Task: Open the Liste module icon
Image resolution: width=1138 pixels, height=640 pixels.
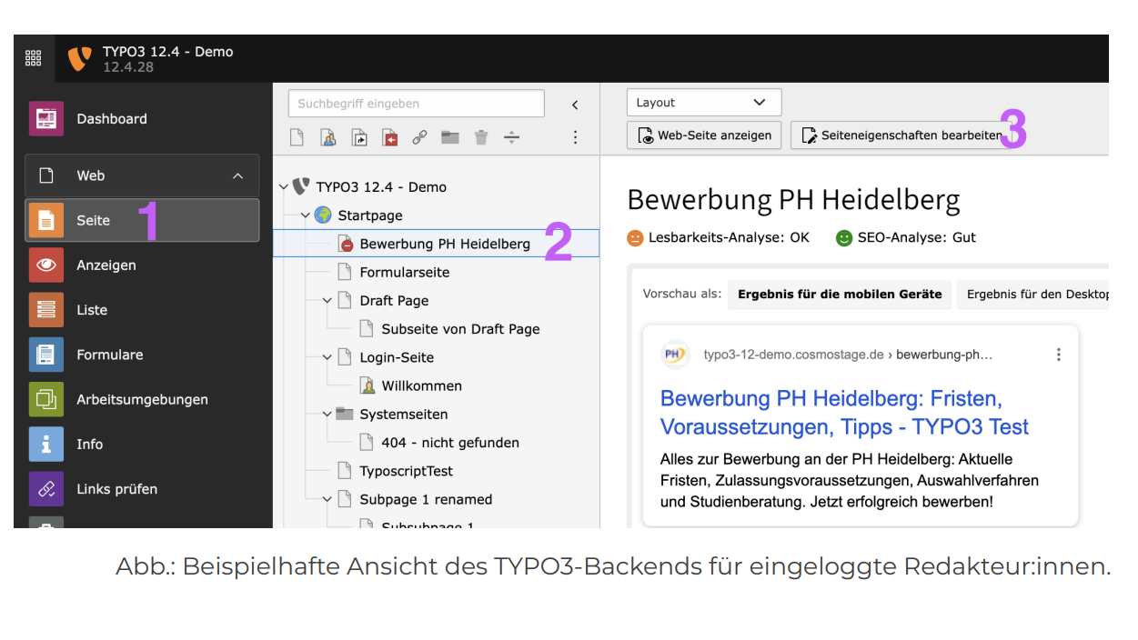Action: coord(45,310)
